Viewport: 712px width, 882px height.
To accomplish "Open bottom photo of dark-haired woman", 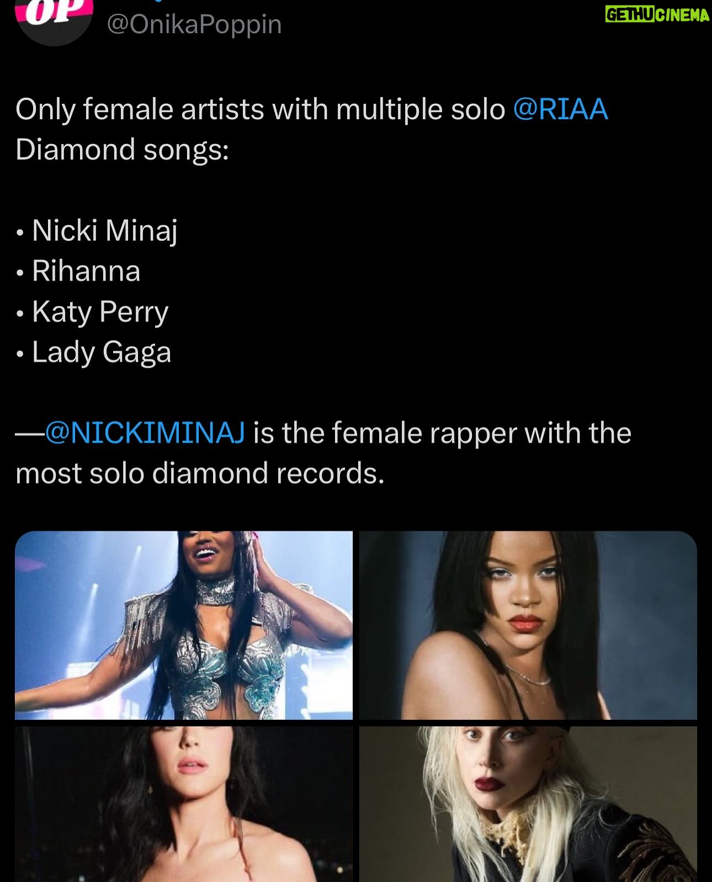I will click(184, 804).
